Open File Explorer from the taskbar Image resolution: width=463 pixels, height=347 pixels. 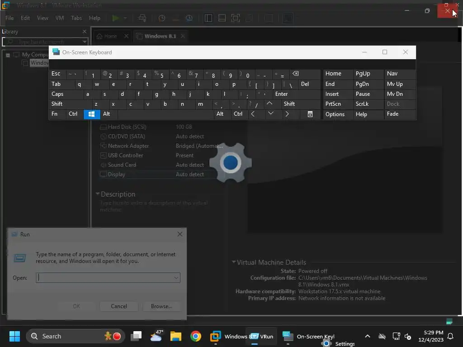pyautogui.click(x=176, y=336)
